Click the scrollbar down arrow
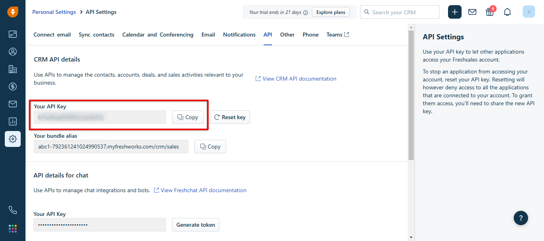The width and height of the screenshot is (544, 241). pos(411,237)
